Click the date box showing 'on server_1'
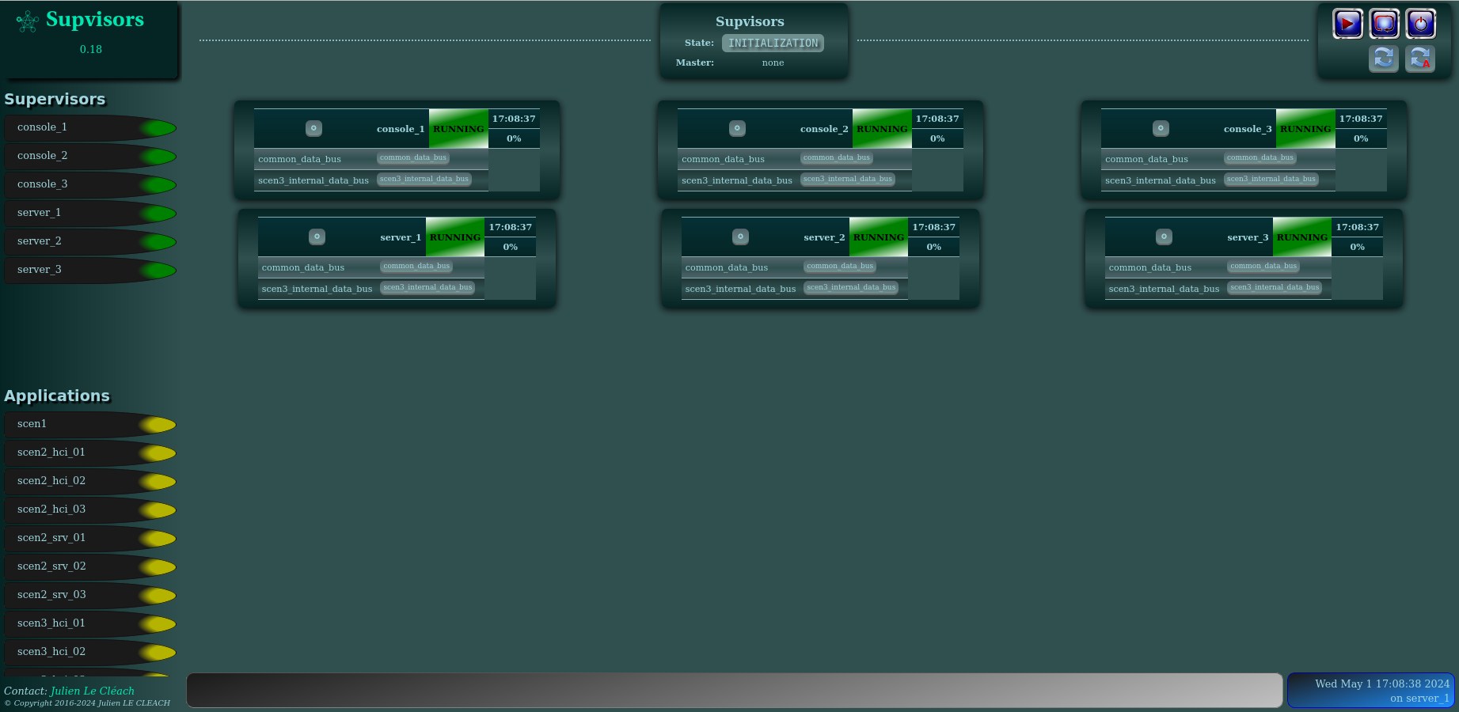This screenshot has width=1459, height=712. pos(1371,691)
